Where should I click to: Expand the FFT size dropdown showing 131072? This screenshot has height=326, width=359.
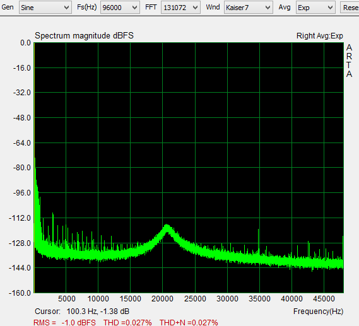tap(180, 8)
